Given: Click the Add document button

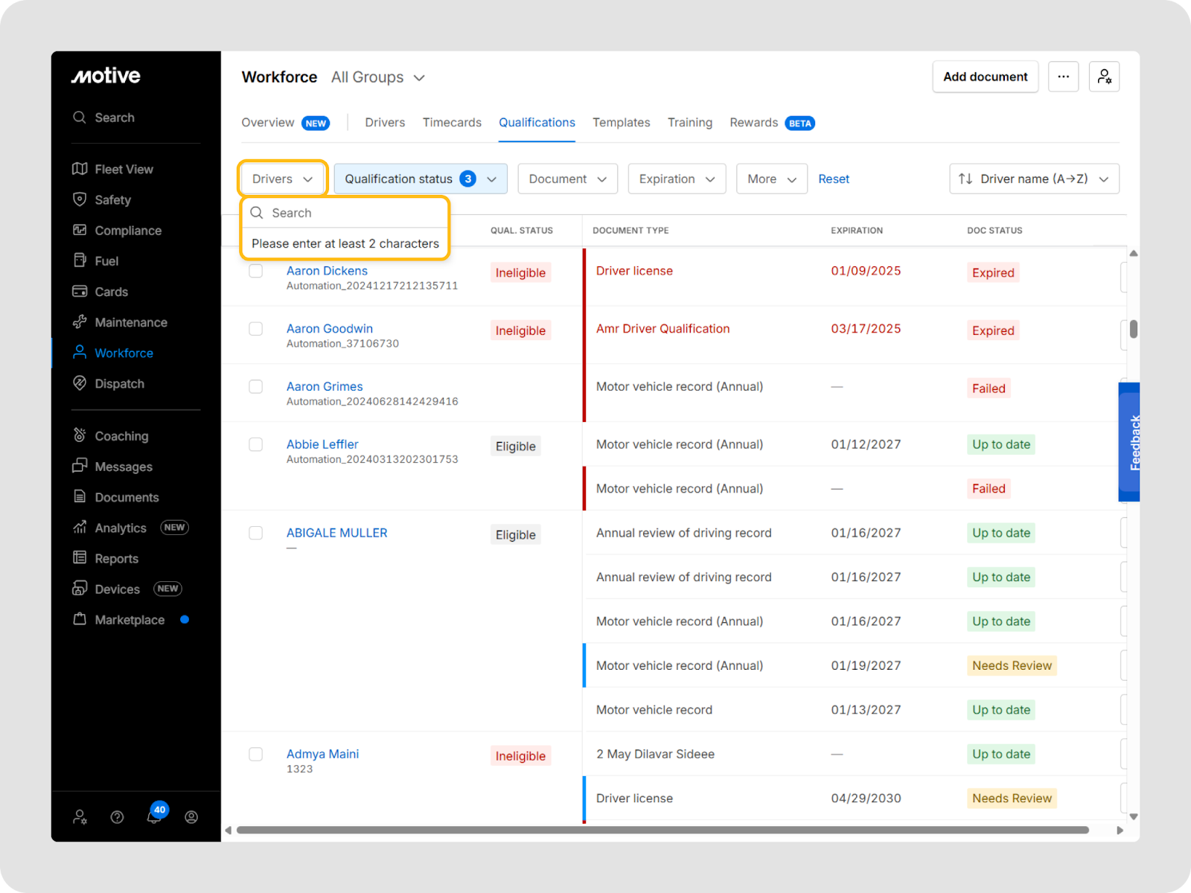Looking at the screenshot, I should coord(985,77).
